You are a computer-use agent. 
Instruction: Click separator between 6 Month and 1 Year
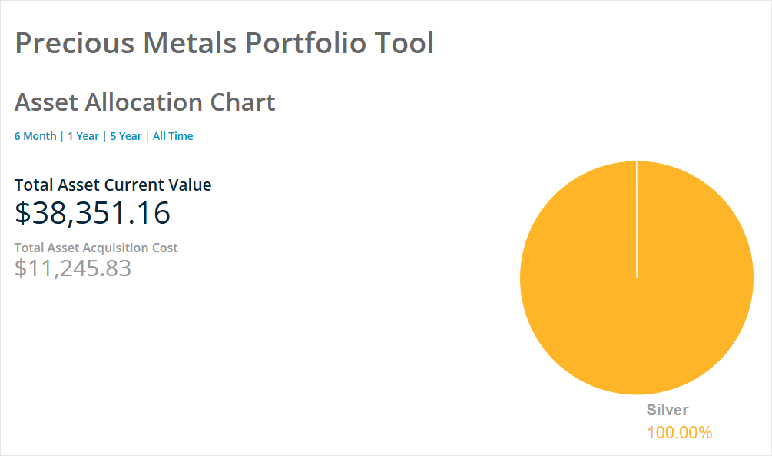tap(62, 136)
